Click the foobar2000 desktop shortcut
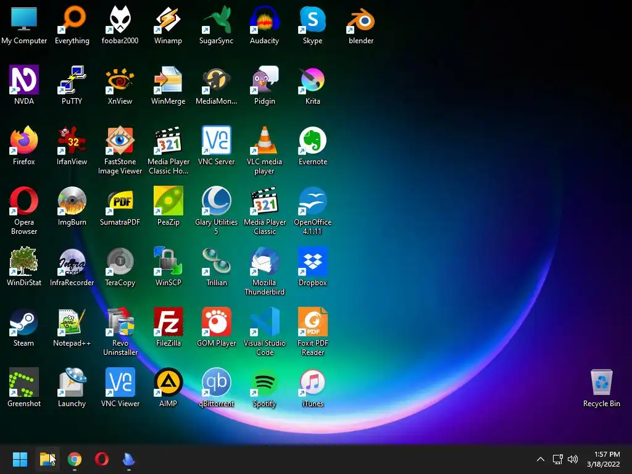The height and width of the screenshot is (474, 632). [x=120, y=19]
